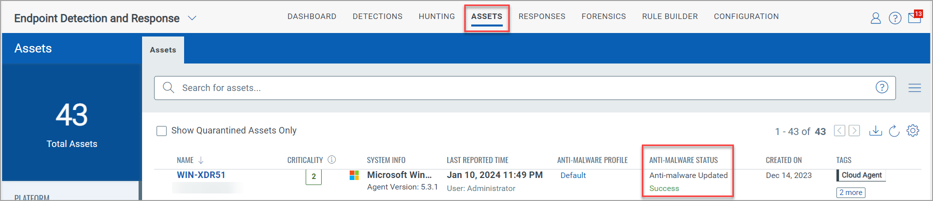The image size is (933, 201).
Task: Open notifications mail icon with badge 13
Action: tap(915, 17)
